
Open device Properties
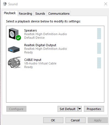(94, 109)
